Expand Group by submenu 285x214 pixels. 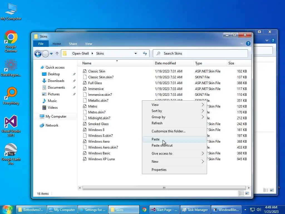175,117
